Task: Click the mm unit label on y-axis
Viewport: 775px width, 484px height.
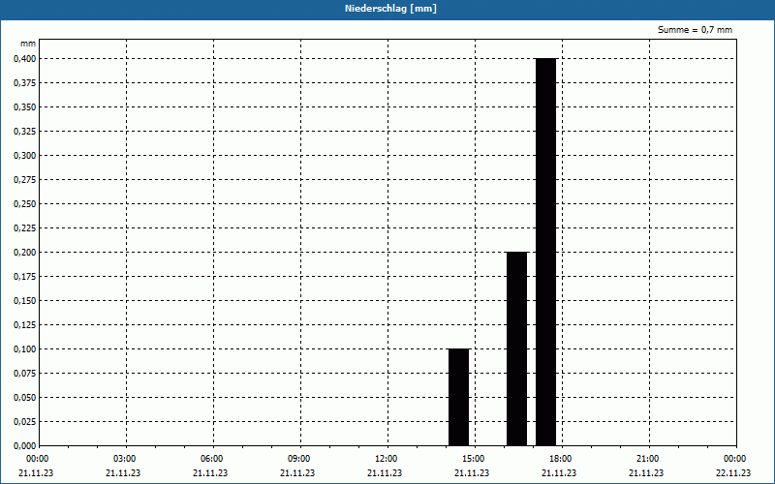Action: 28,44
